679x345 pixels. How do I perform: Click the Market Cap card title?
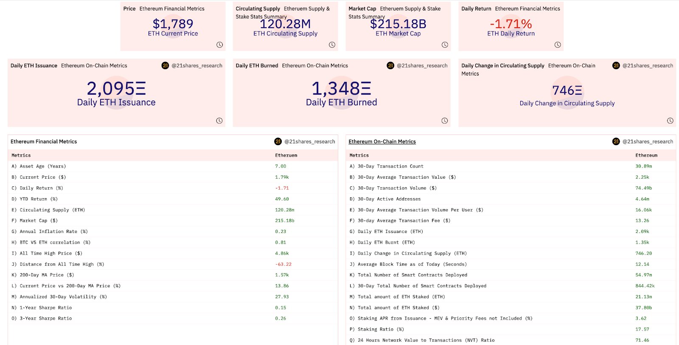tap(362, 9)
